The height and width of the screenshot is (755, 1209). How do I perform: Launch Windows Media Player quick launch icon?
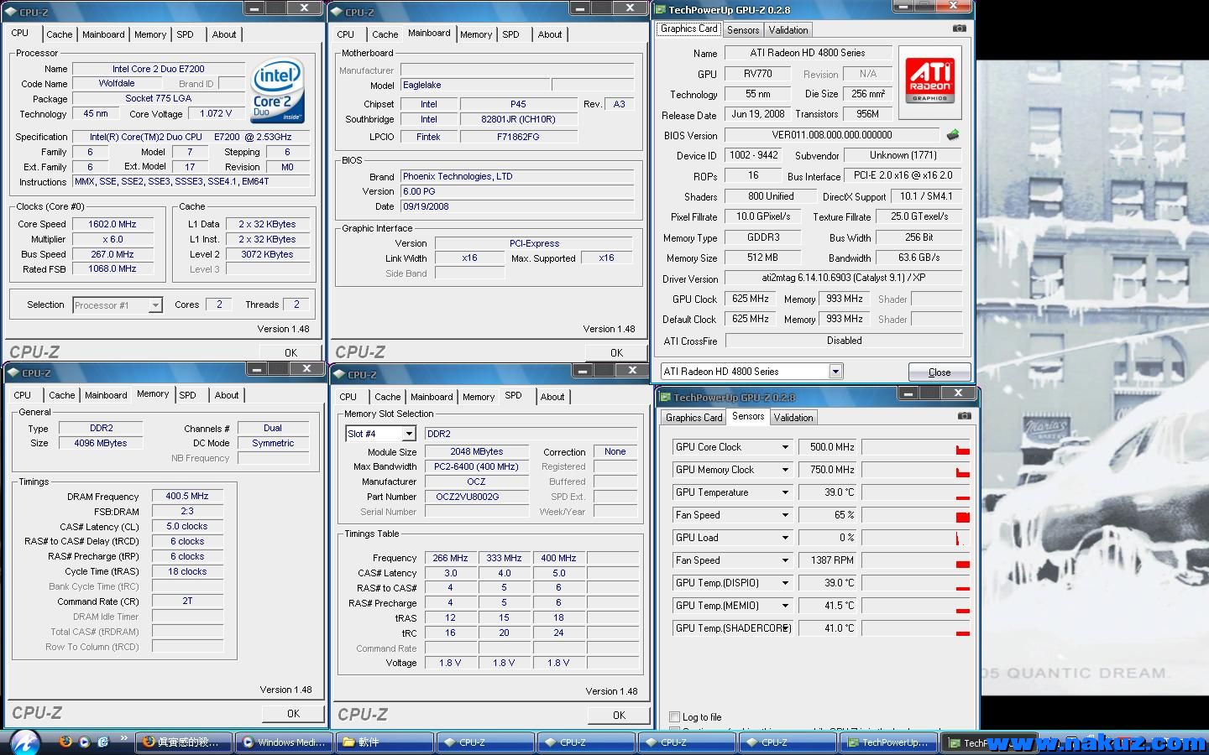pyautogui.click(x=84, y=742)
